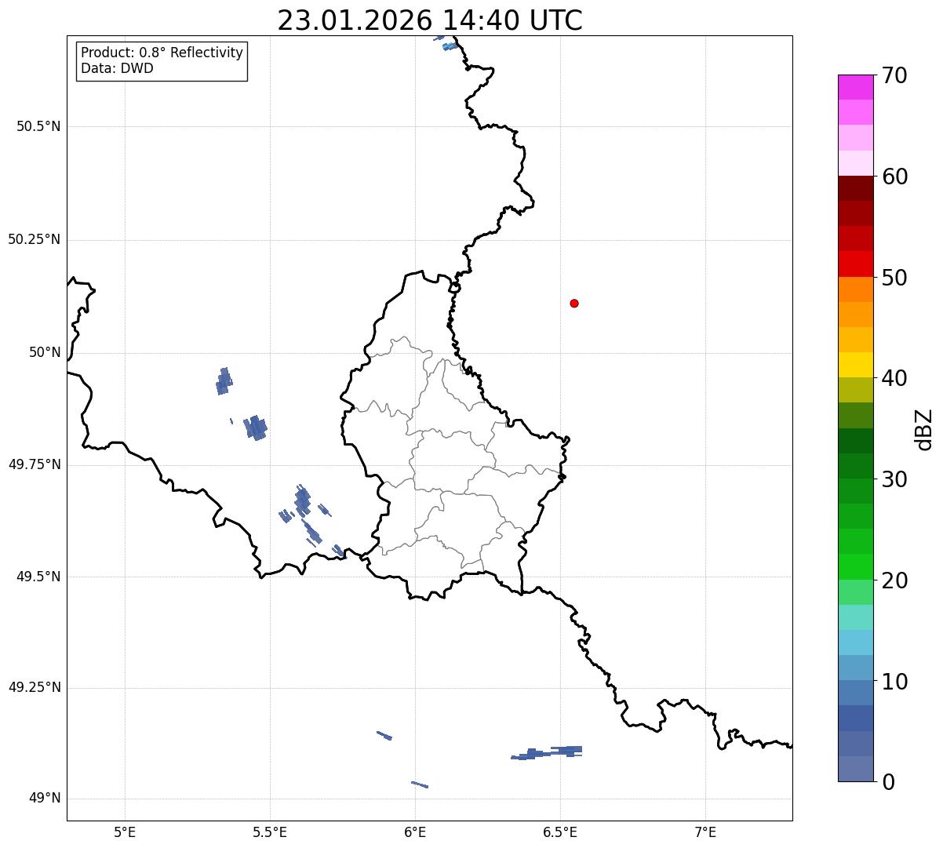Click the red station marker dot
This screenshot has height=848, width=943.
574,303
